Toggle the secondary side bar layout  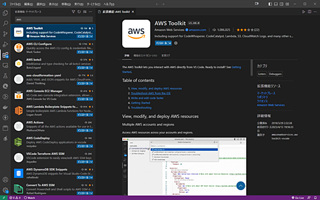[281, 4]
